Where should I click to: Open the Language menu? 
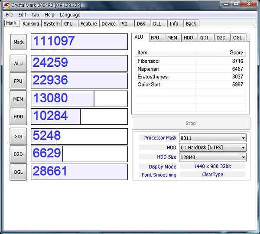70,15
